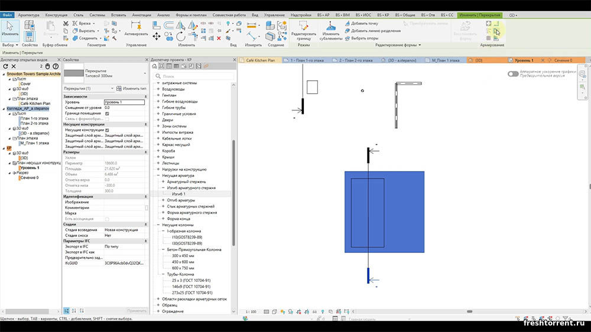Click Добавить точку button

point(361,24)
